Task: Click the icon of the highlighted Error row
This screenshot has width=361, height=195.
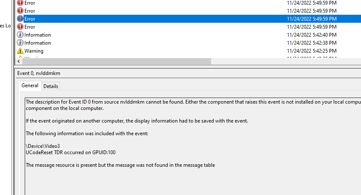Action: tap(20, 19)
